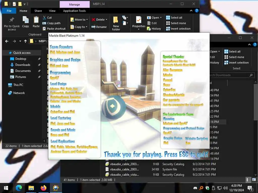Click Pin to Quick access in MBP1.14 window

[x=12, y=24]
